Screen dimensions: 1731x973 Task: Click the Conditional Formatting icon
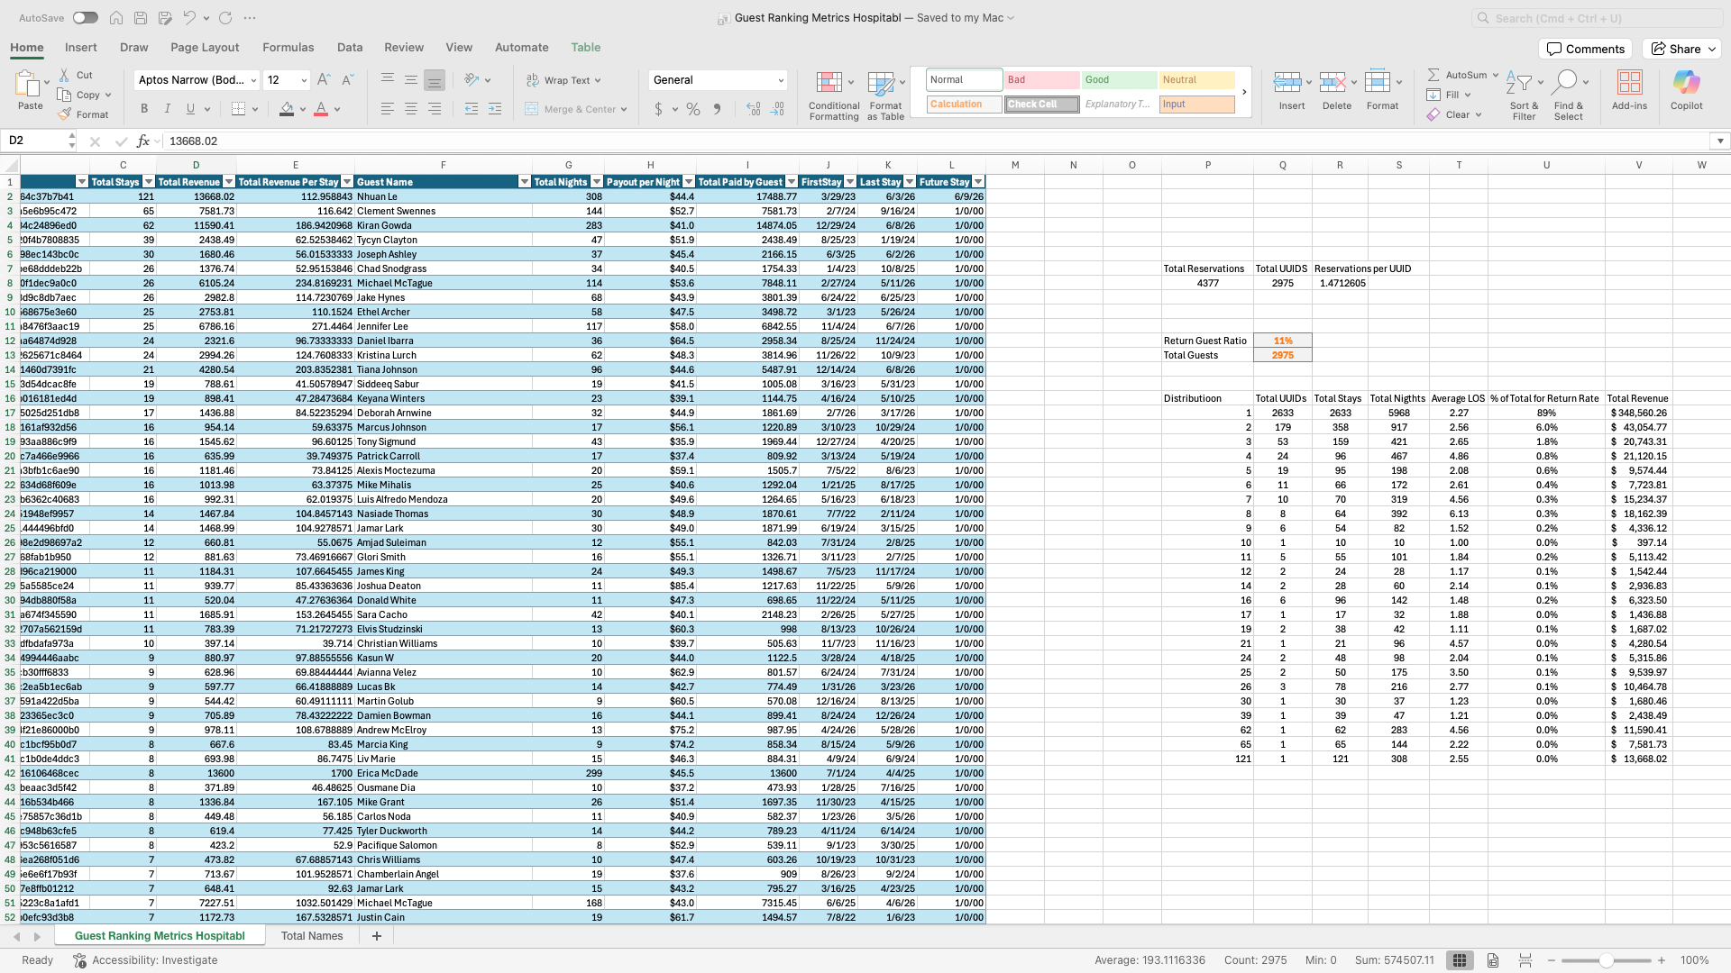click(x=829, y=84)
